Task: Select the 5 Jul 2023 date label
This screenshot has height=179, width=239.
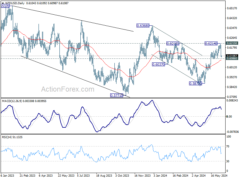Action: 83,175
